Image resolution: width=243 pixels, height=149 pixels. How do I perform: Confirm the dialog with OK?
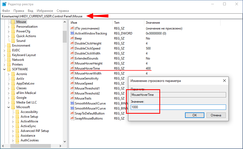[x=195, y=115]
